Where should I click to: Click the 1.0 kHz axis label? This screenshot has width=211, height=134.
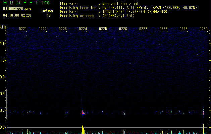[3, 60]
